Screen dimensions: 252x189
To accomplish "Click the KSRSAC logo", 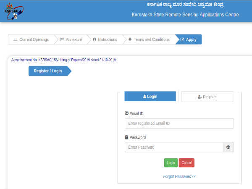I will tap(13, 10).
